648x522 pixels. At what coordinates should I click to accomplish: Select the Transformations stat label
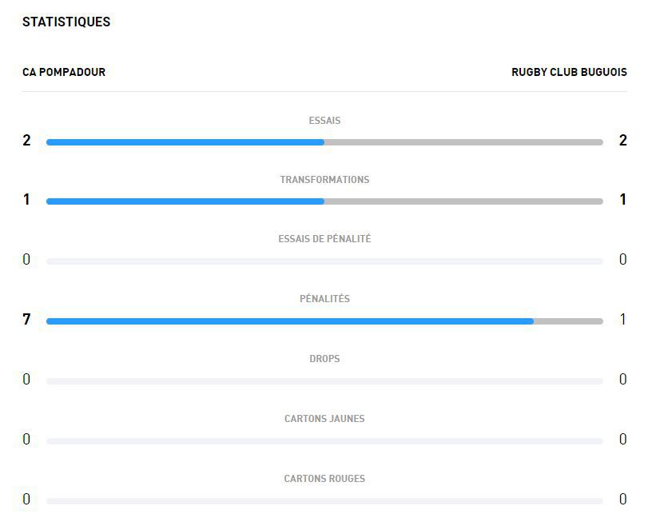coord(324,180)
